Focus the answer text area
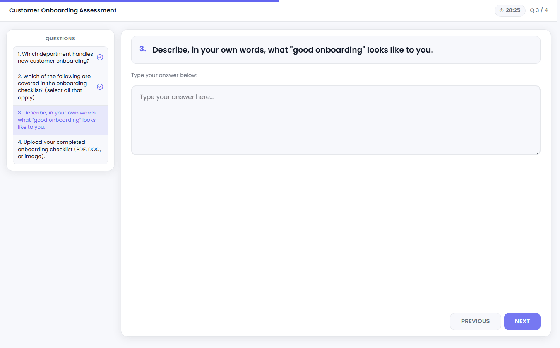This screenshot has height=348, width=560. click(336, 120)
